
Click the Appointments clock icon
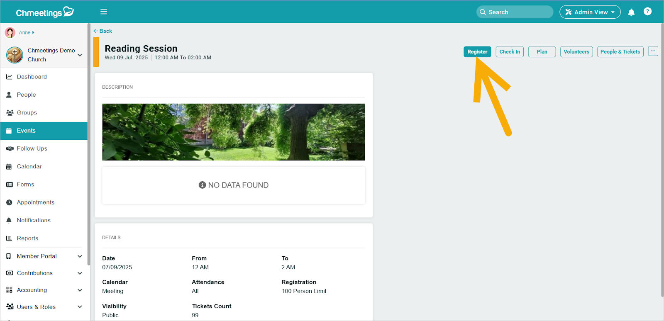tap(9, 202)
